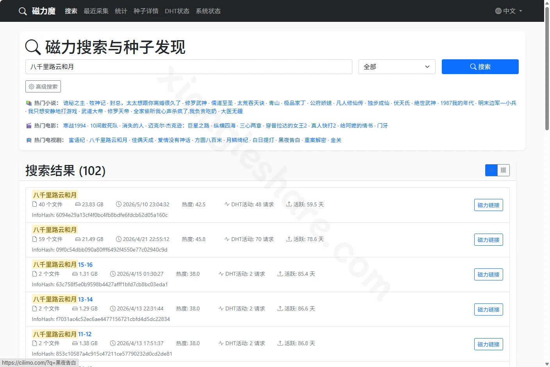Click the file icon beside 40 个文件
Image resolution: width=550 pixels, height=367 pixels.
34,204
